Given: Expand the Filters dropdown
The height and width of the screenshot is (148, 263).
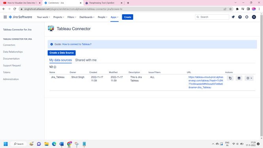Looking at the screenshot, I should click(72, 17).
